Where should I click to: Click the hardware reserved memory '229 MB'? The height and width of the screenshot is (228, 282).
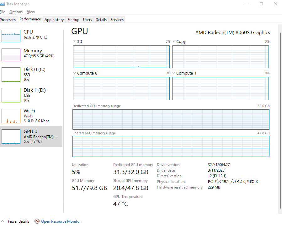coord(214,187)
